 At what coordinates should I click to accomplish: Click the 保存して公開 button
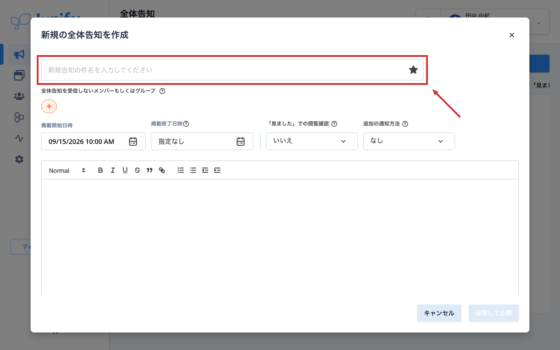pos(493,313)
